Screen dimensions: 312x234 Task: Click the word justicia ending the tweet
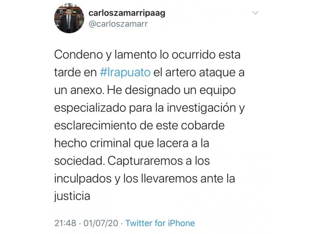pos(72,196)
